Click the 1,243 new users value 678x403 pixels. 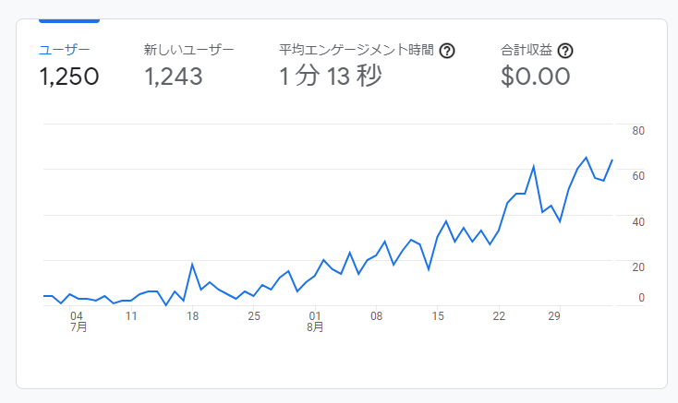click(x=174, y=77)
